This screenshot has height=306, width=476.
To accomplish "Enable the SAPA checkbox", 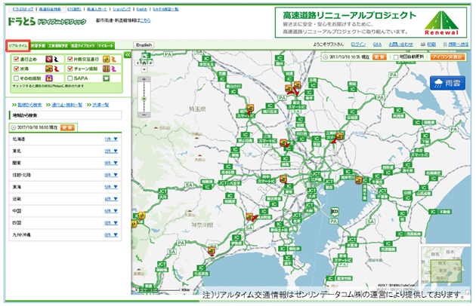I will 70,78.
